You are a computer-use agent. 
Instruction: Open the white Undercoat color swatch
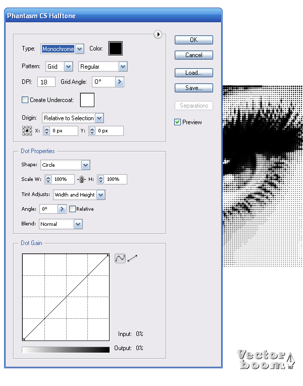pos(87,100)
